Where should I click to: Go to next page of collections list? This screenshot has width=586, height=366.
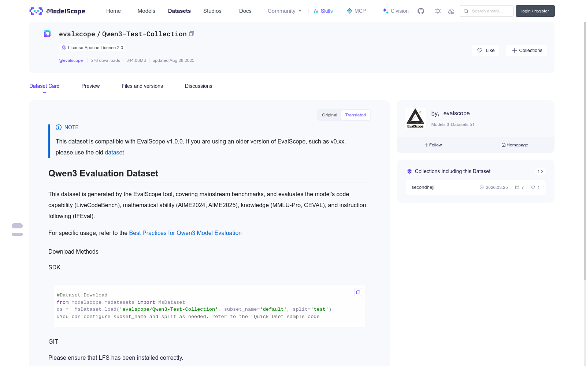pyautogui.click(x=542, y=171)
